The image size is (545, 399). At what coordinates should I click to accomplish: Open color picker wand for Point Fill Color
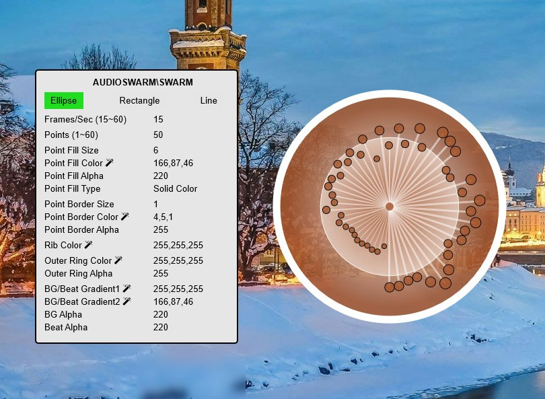110,163
